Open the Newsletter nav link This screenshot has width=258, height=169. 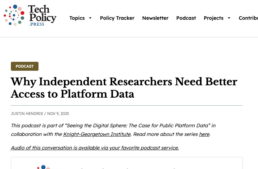coord(155,18)
